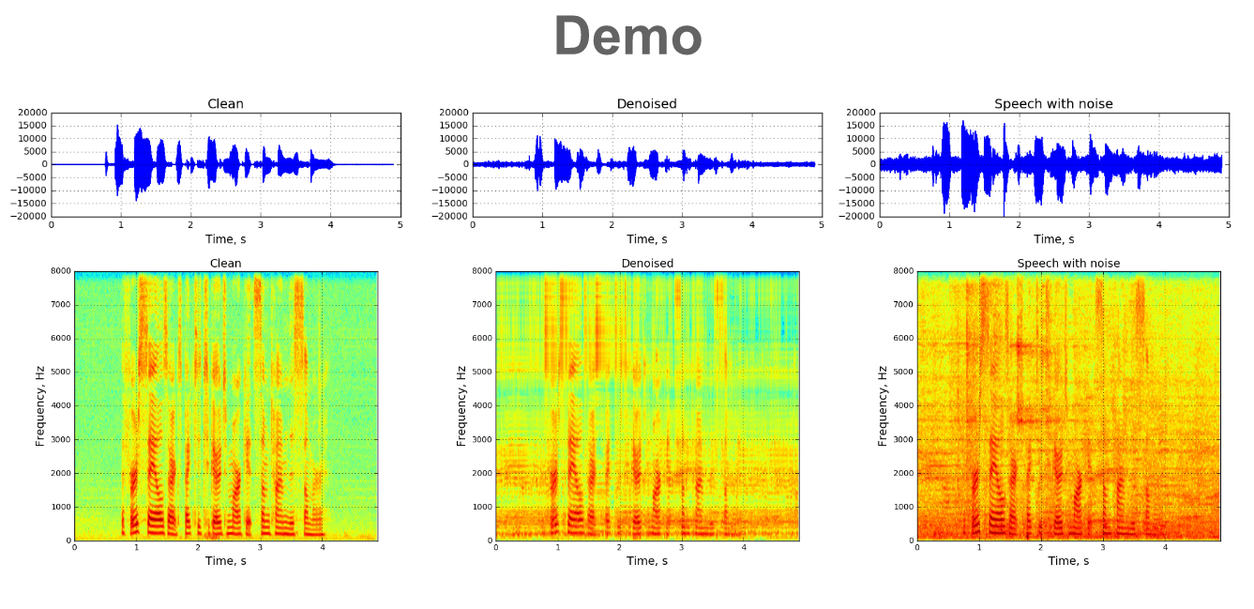Click the 4000 tick on noisy spectrogram axis
Image resolution: width=1254 pixels, height=609 pixels.
point(901,405)
